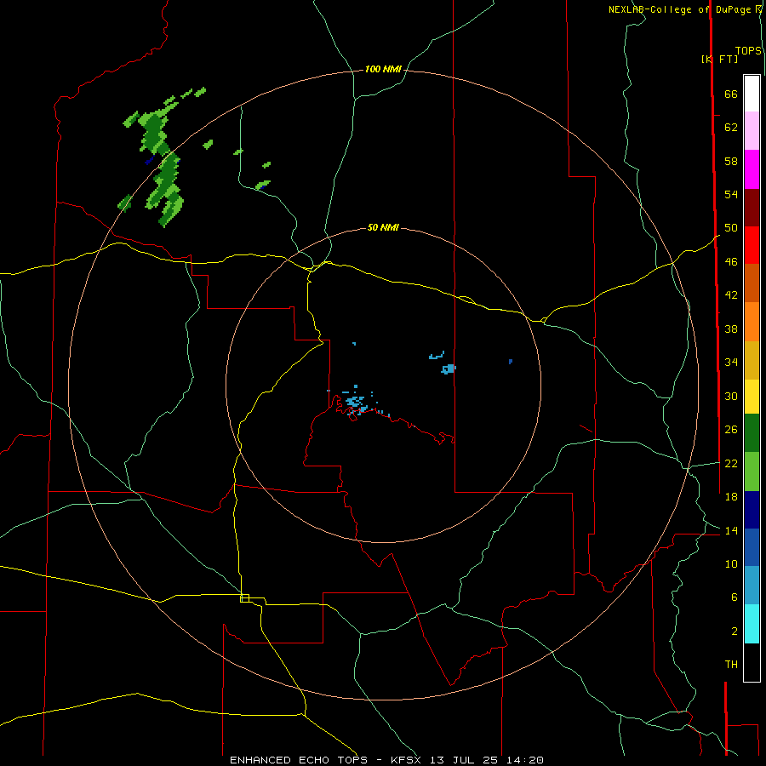Image resolution: width=766 pixels, height=766 pixels.
Task: Click the "13 JUL 25" date stamp
Action: tap(464, 760)
